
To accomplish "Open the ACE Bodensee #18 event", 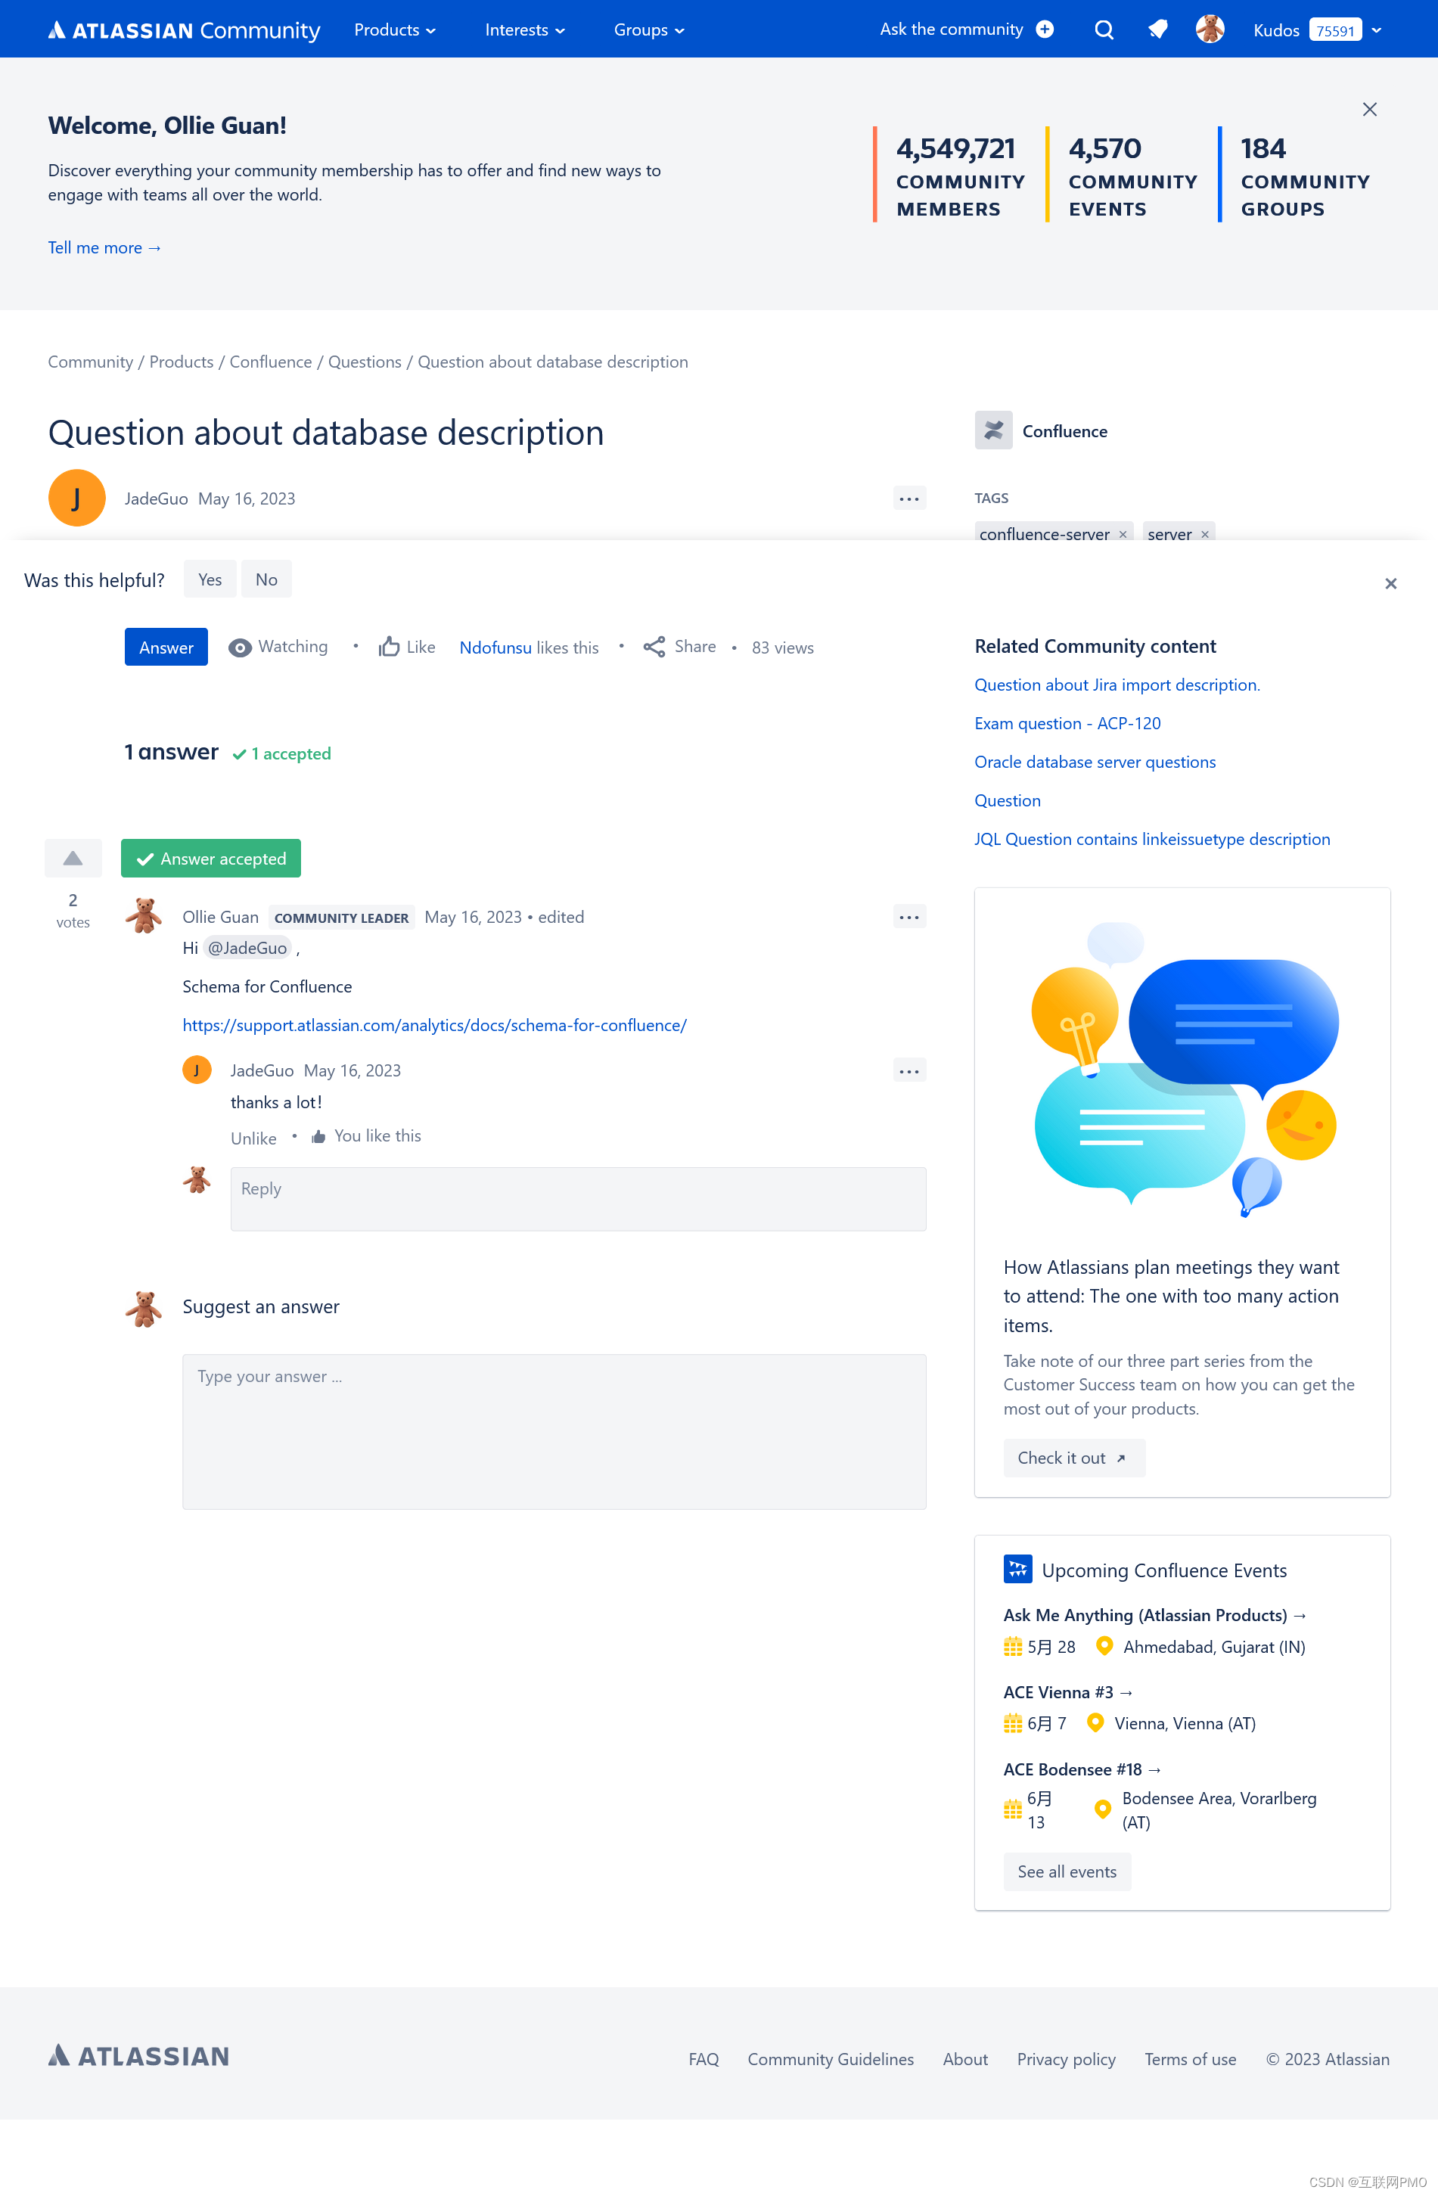I will pos(1082,1769).
